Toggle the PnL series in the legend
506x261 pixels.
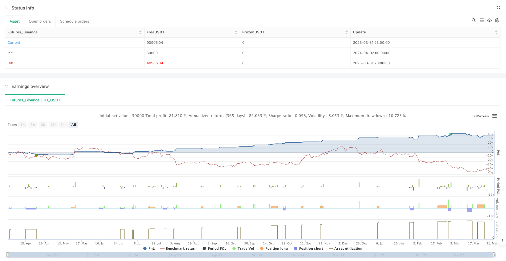point(149,248)
